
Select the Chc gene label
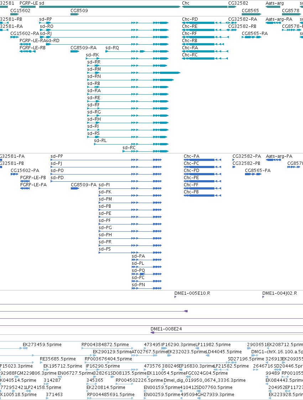click(186, 3)
